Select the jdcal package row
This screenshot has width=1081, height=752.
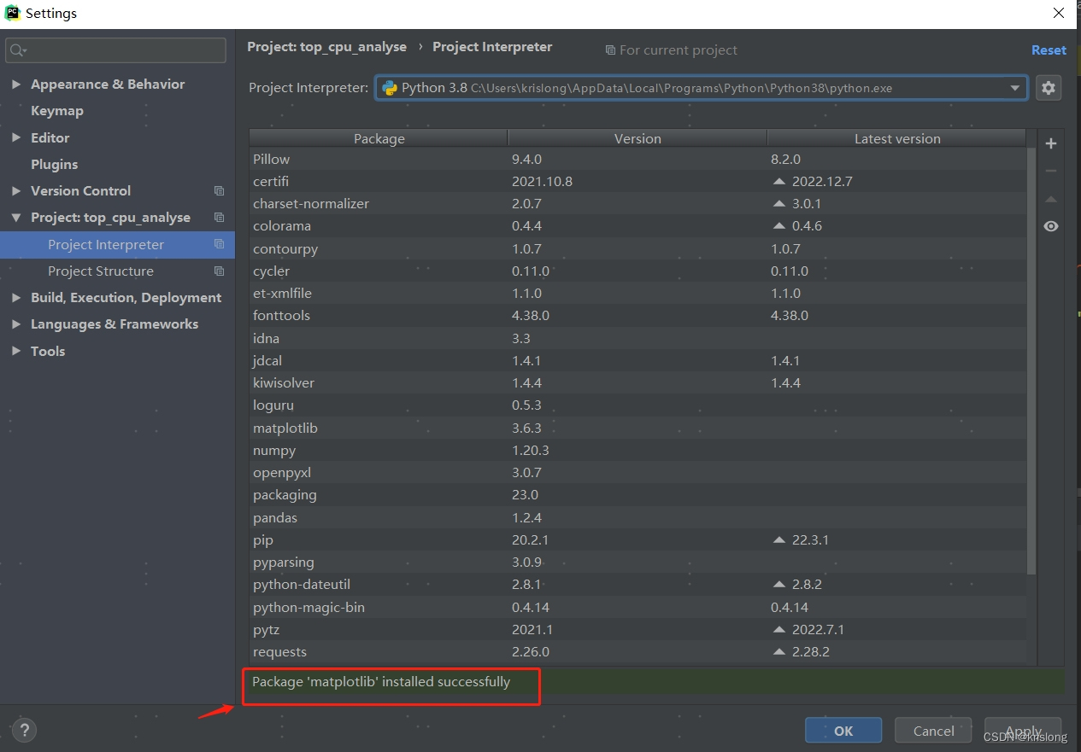click(x=637, y=361)
